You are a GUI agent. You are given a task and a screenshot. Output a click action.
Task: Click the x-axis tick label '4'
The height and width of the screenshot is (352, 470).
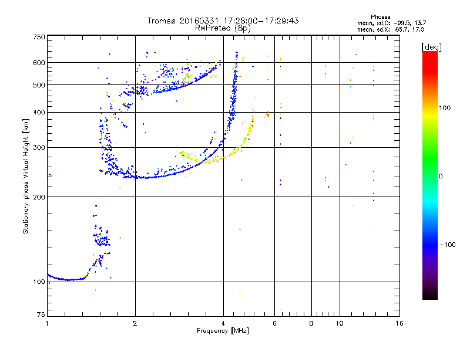pos(223,323)
